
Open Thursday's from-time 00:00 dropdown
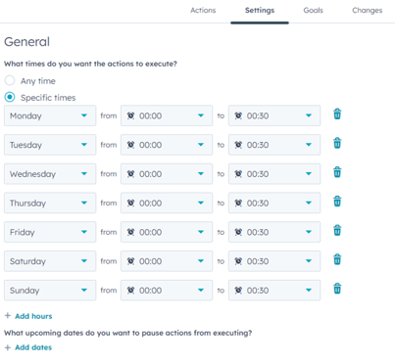click(167, 203)
